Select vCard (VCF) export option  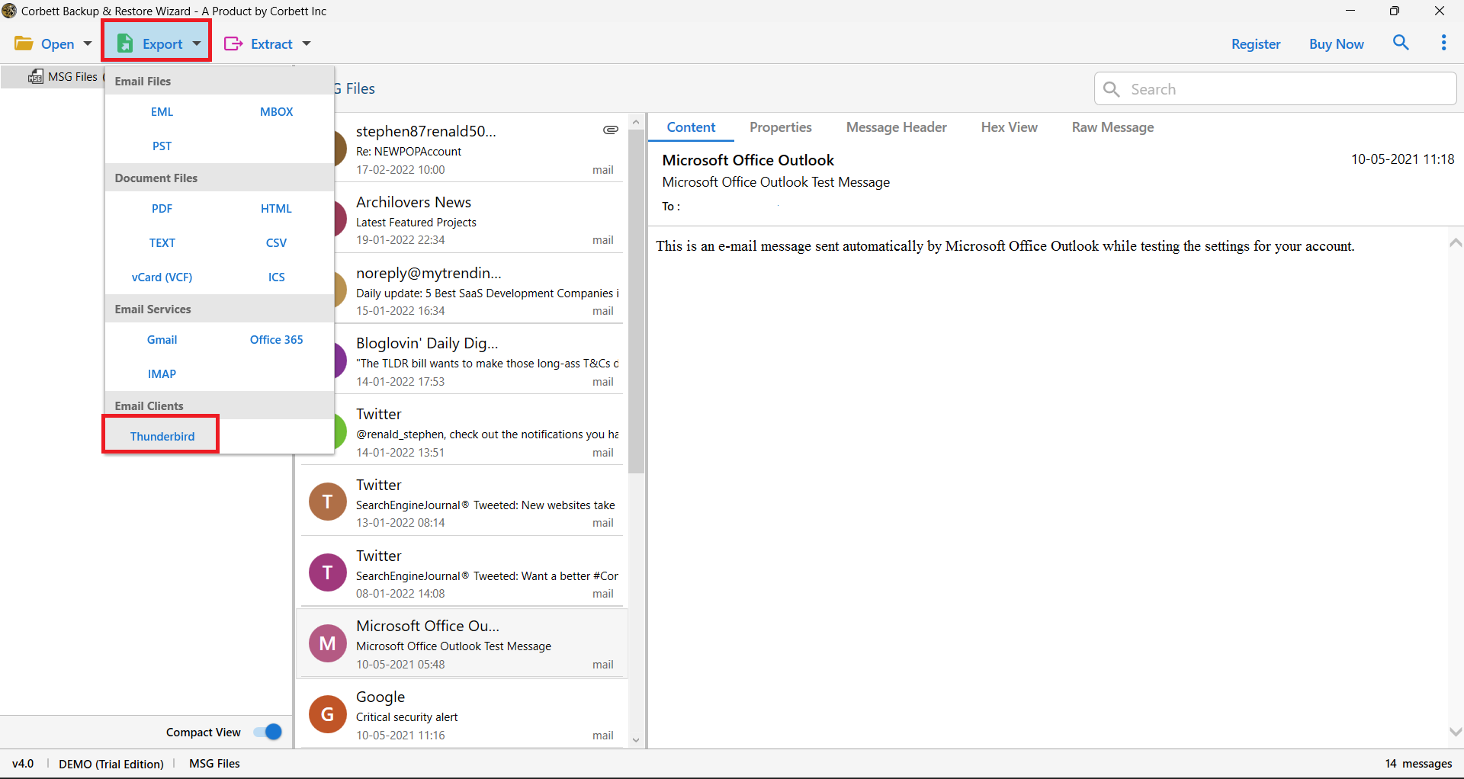(x=162, y=277)
